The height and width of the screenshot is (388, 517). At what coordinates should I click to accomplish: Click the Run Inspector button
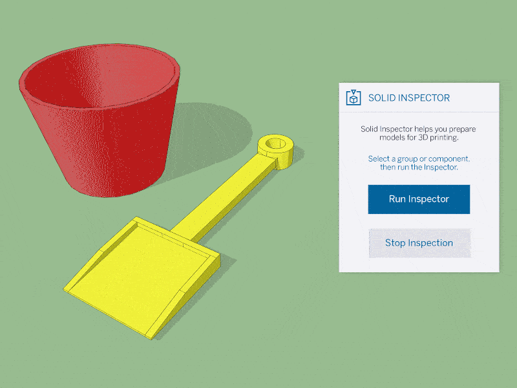click(x=419, y=199)
